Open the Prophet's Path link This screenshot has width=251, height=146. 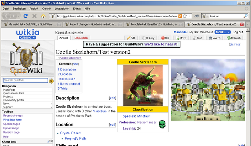pos(75,139)
